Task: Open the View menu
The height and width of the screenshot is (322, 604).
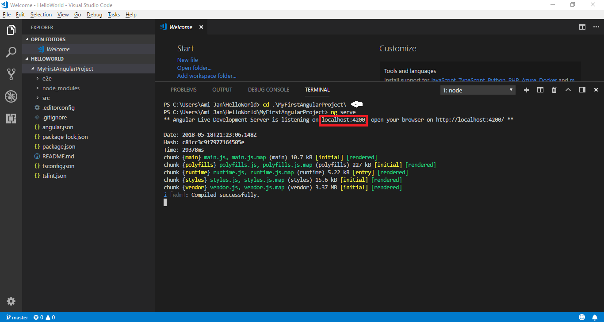Action: pyautogui.click(x=63, y=15)
